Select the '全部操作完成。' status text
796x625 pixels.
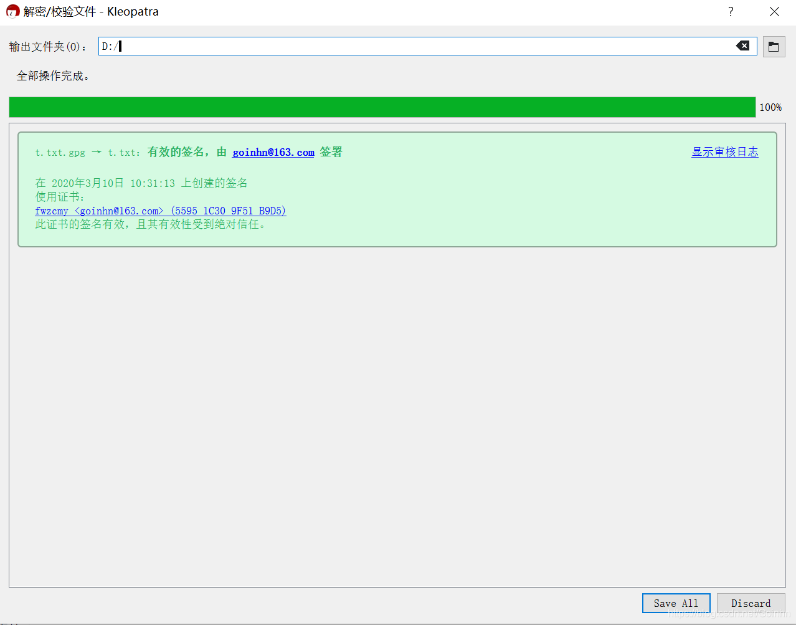click(x=53, y=76)
